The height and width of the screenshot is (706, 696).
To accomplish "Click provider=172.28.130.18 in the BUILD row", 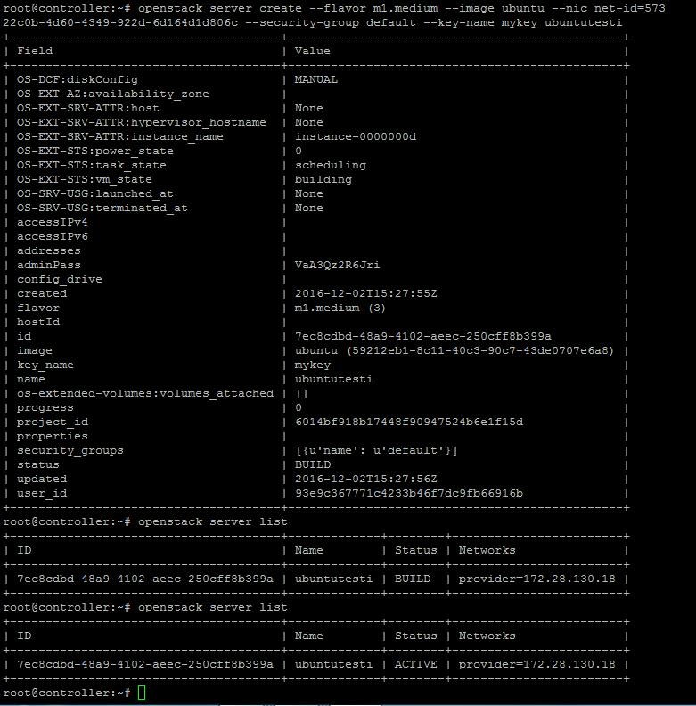I will tap(536, 579).
